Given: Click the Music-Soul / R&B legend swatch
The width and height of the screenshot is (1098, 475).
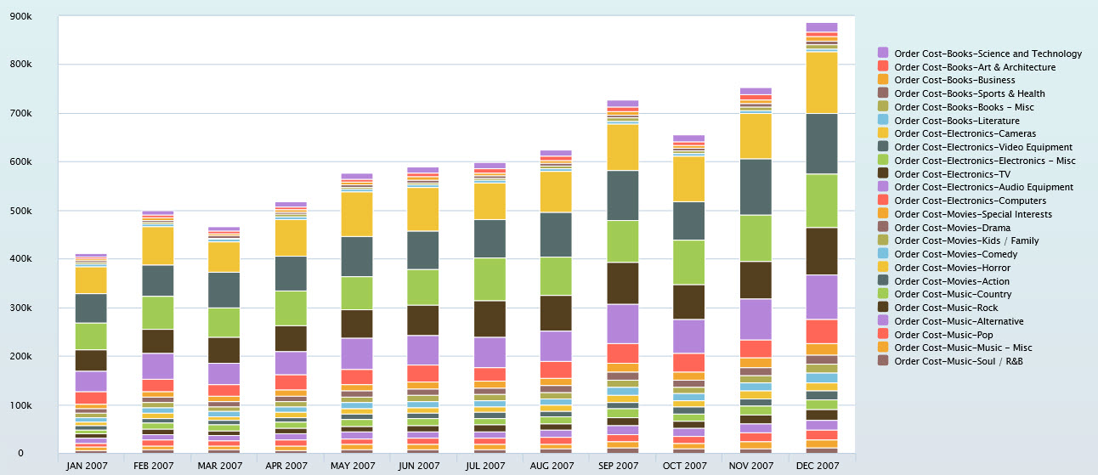Looking at the screenshot, I should [883, 361].
